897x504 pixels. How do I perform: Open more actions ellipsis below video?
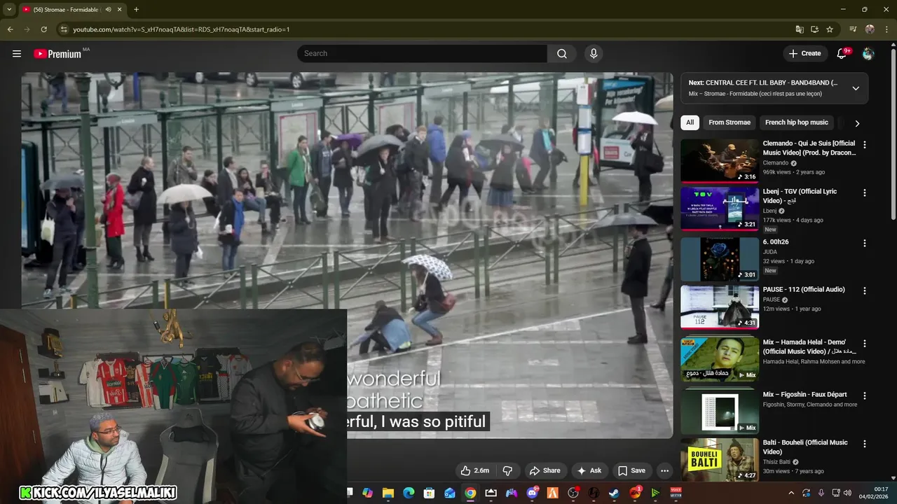click(x=665, y=470)
